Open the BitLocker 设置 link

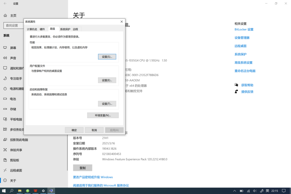click(244, 29)
